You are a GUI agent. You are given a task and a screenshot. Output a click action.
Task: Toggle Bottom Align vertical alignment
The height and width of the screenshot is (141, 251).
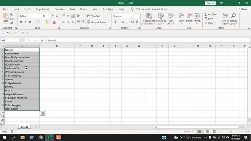[73, 16]
